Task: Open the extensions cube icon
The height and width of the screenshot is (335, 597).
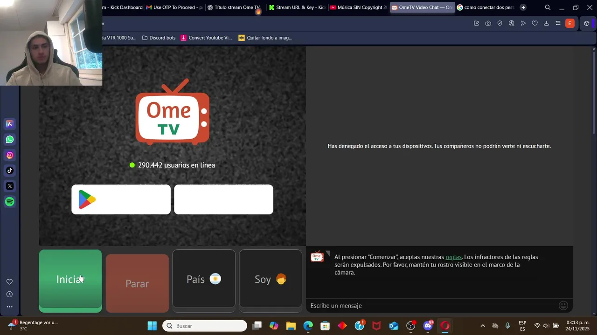Action: coord(587,23)
